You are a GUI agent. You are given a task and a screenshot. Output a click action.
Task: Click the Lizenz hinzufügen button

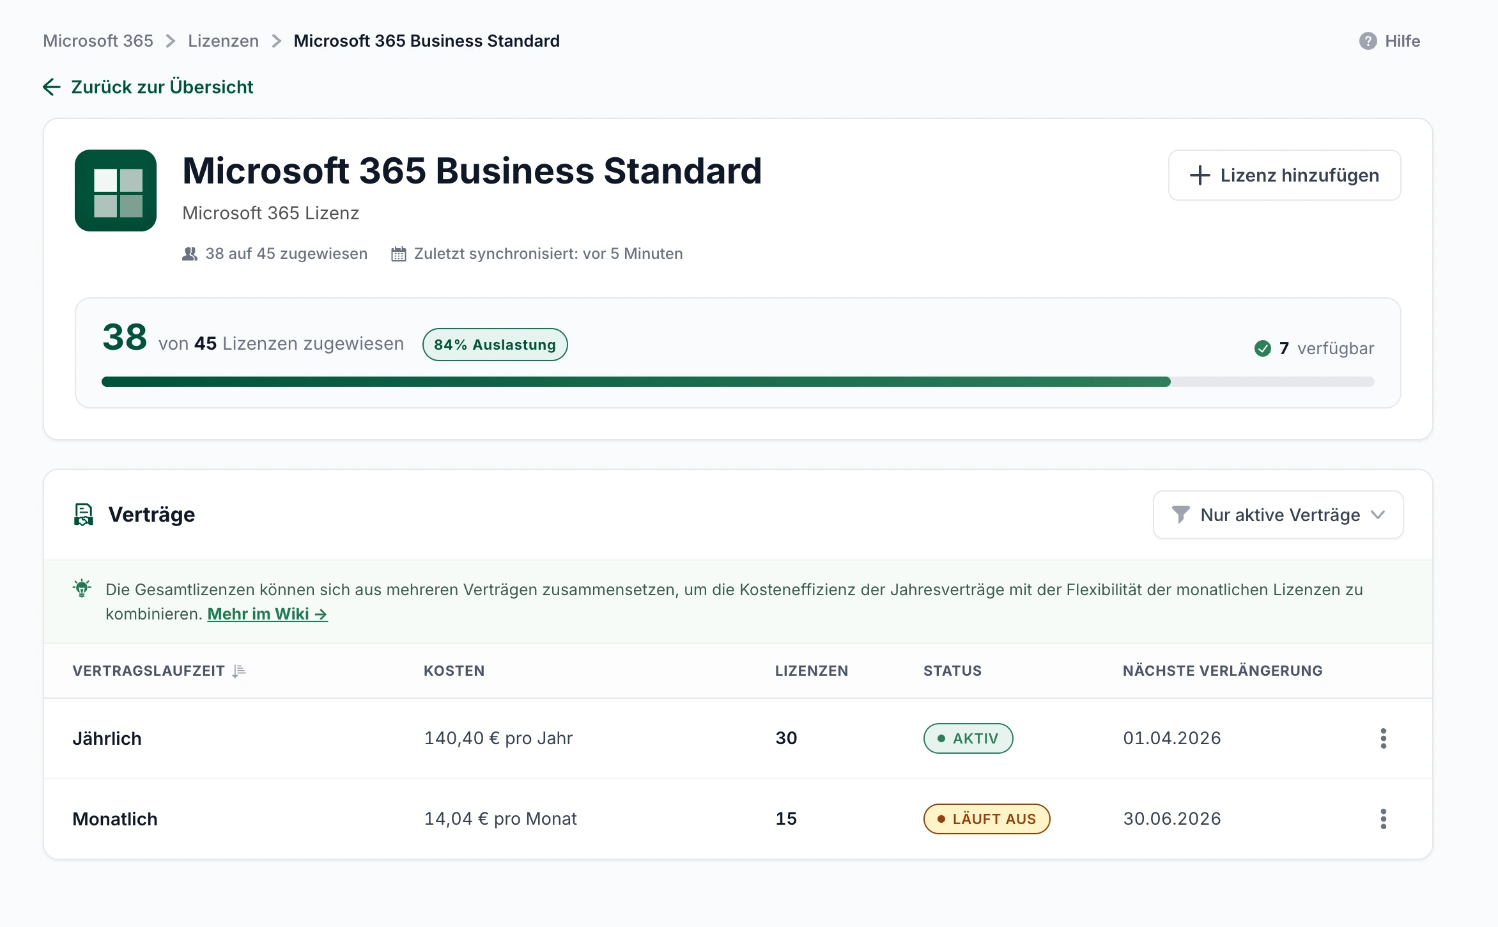pyautogui.click(x=1285, y=175)
